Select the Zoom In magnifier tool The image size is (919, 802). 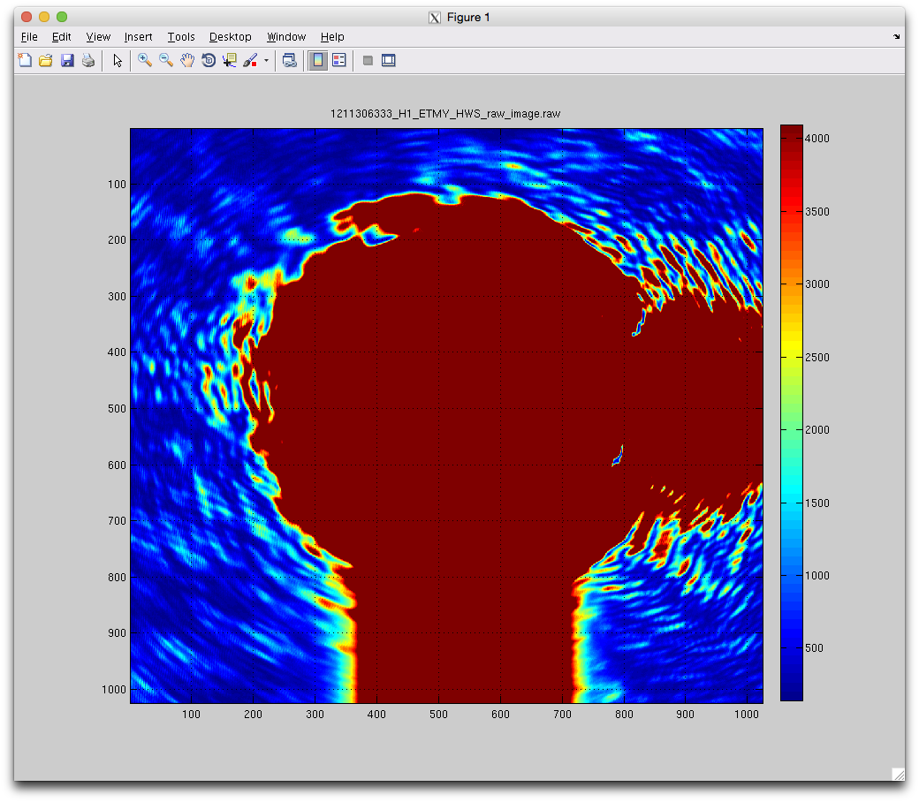click(145, 61)
